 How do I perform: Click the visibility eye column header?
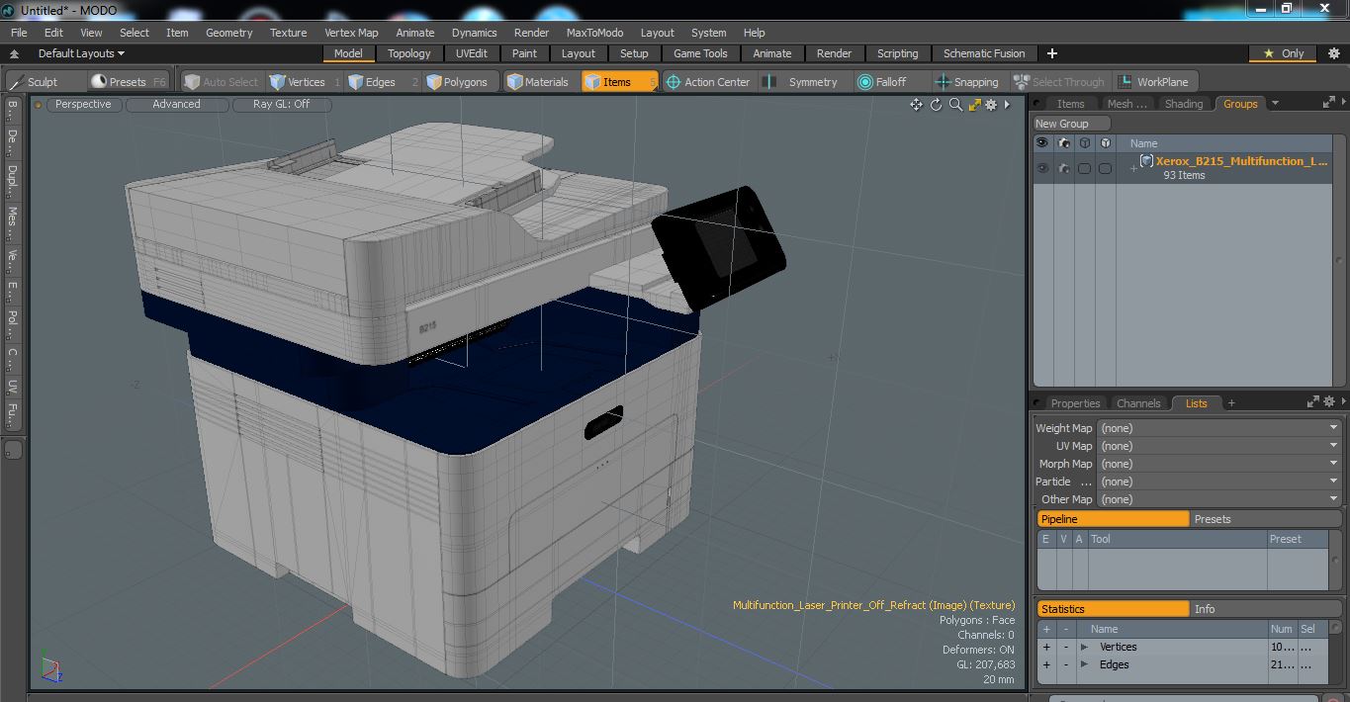point(1041,143)
